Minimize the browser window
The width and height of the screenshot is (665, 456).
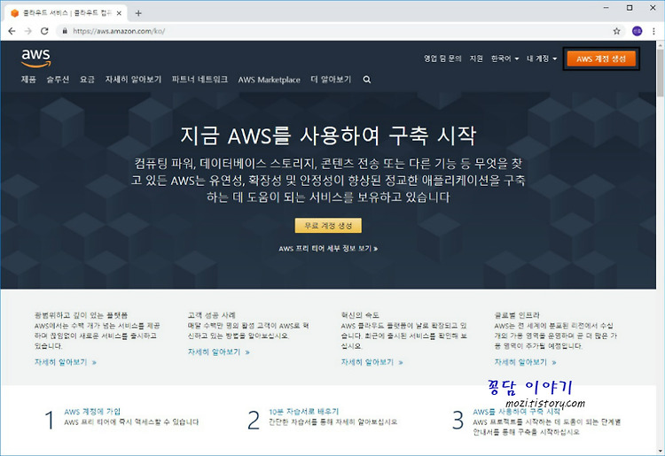point(606,8)
